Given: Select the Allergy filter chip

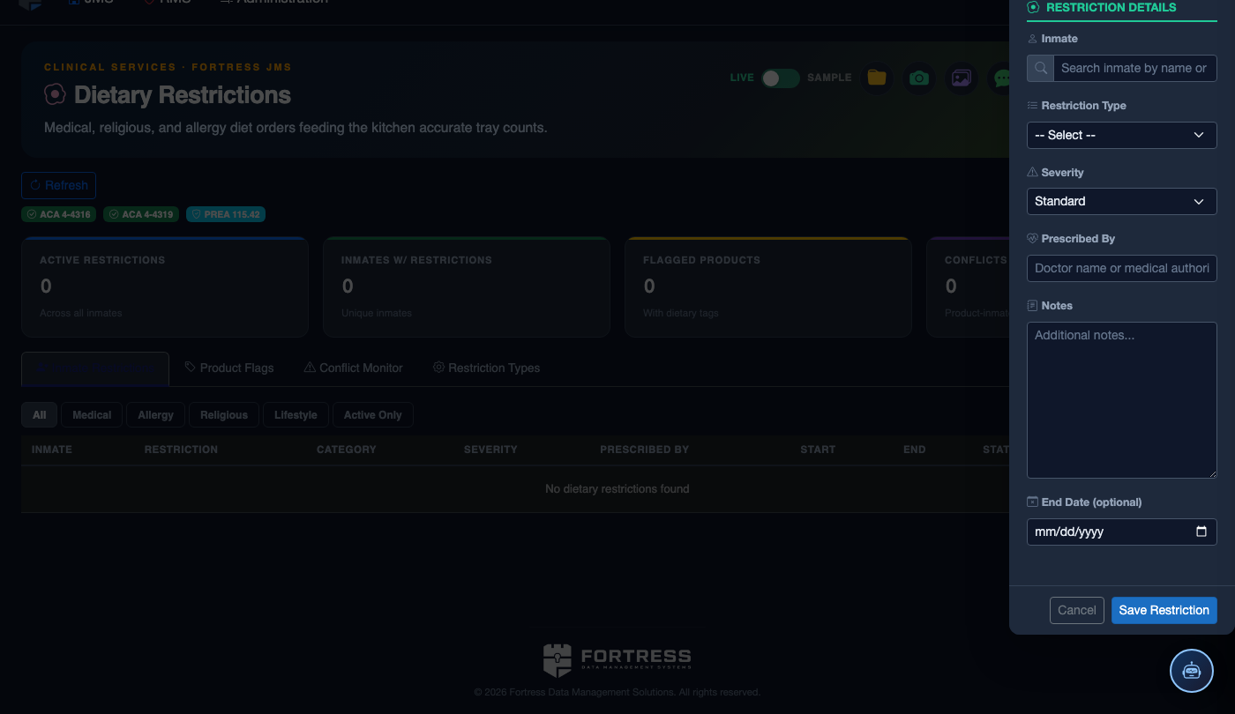Looking at the screenshot, I should [x=155, y=415].
